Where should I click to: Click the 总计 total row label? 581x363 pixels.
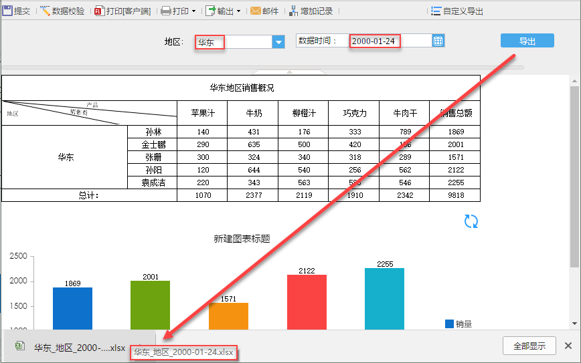89,195
